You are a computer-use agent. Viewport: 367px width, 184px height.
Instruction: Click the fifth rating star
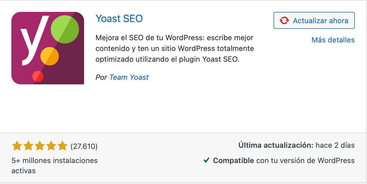[x=62, y=146]
